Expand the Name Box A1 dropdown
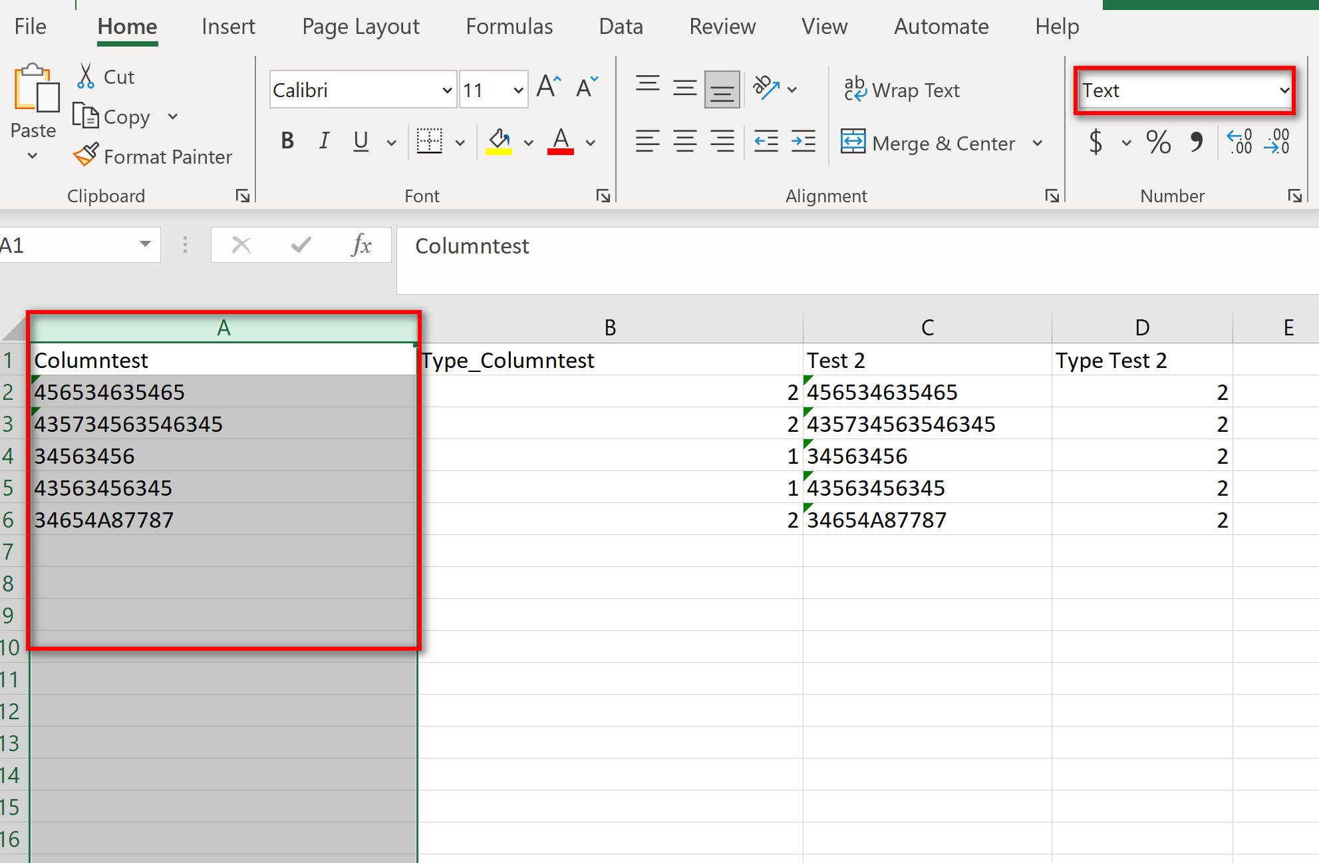1319x863 pixels. coord(145,245)
